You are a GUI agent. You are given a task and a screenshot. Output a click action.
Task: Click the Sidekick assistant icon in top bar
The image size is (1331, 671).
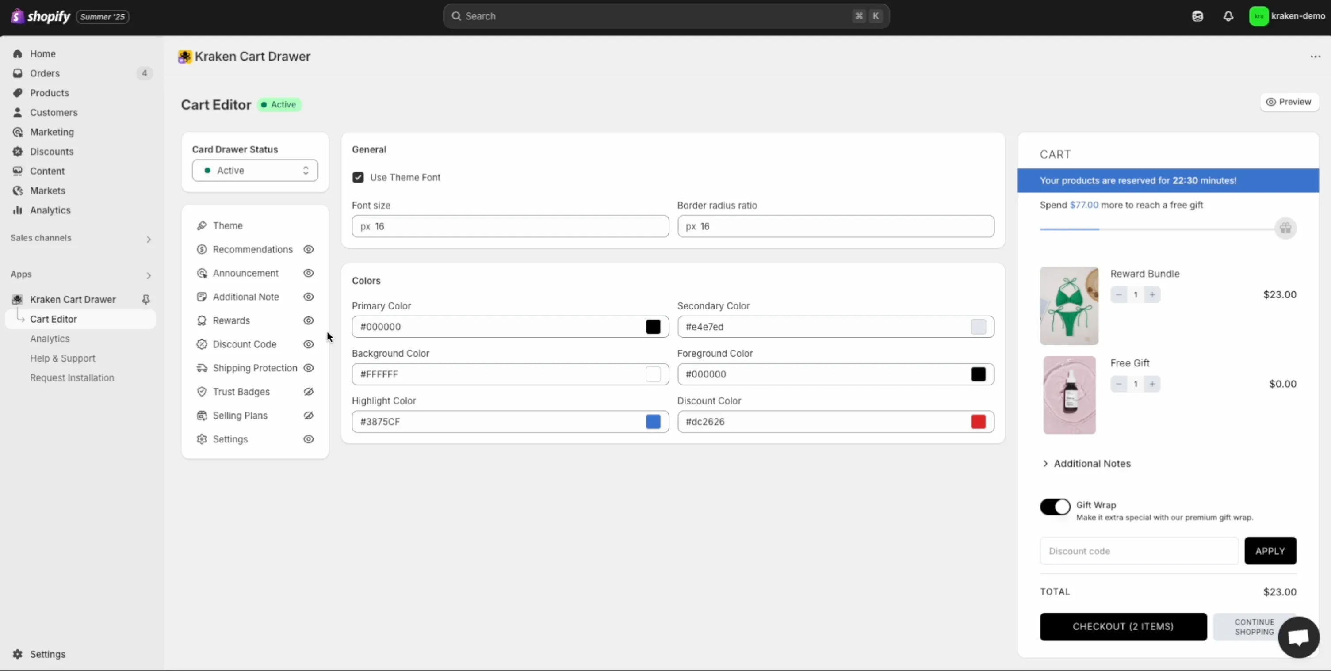pyautogui.click(x=1197, y=16)
